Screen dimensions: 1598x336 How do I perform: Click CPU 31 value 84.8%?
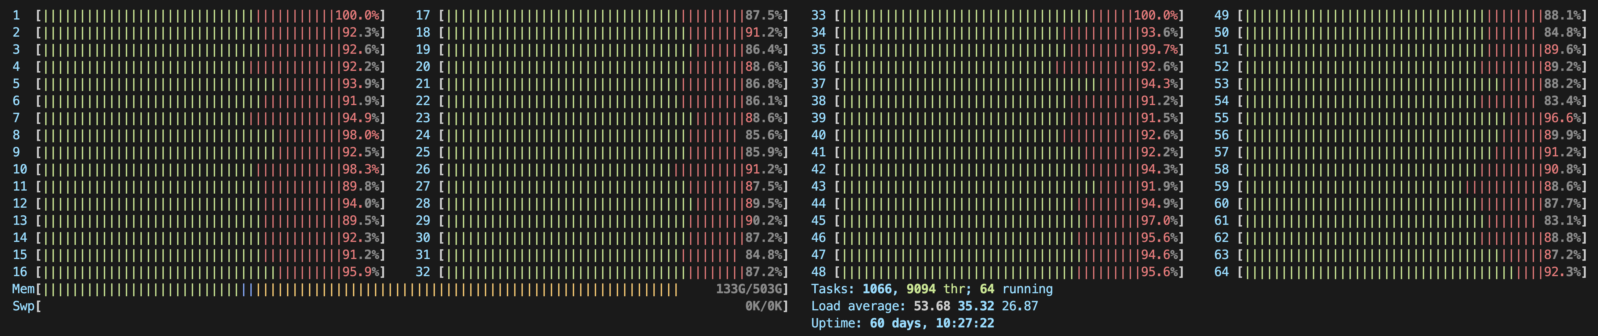764,255
